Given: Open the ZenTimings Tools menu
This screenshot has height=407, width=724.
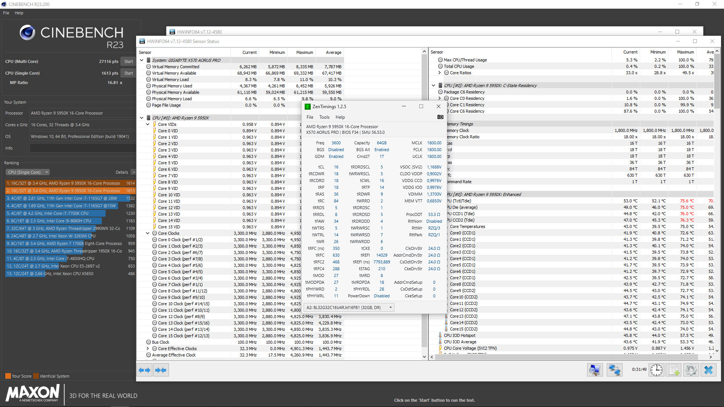Looking at the screenshot, I should pyautogui.click(x=324, y=117).
